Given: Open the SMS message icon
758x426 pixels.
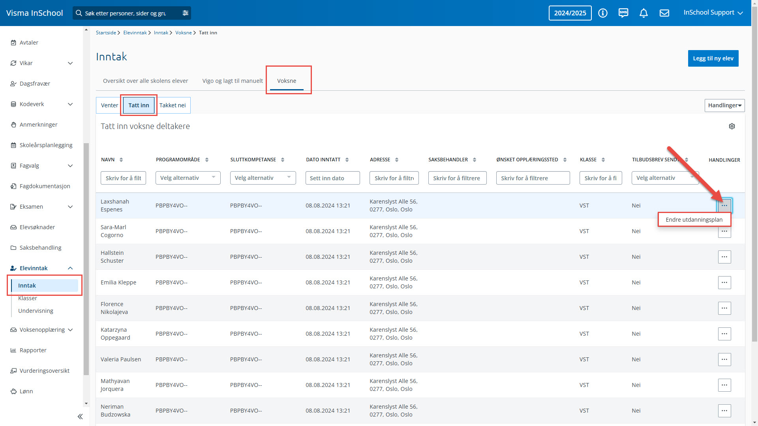Looking at the screenshot, I should (x=623, y=13).
